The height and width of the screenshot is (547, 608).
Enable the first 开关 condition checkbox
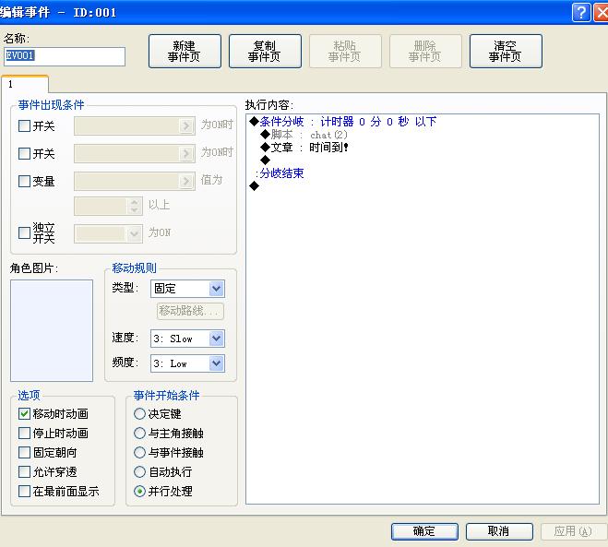[24, 125]
